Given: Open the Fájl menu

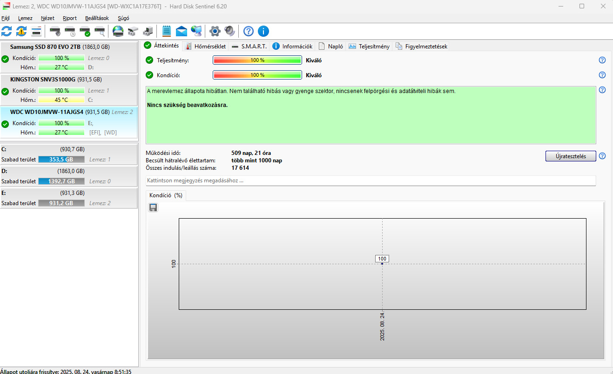Looking at the screenshot, I should point(6,18).
